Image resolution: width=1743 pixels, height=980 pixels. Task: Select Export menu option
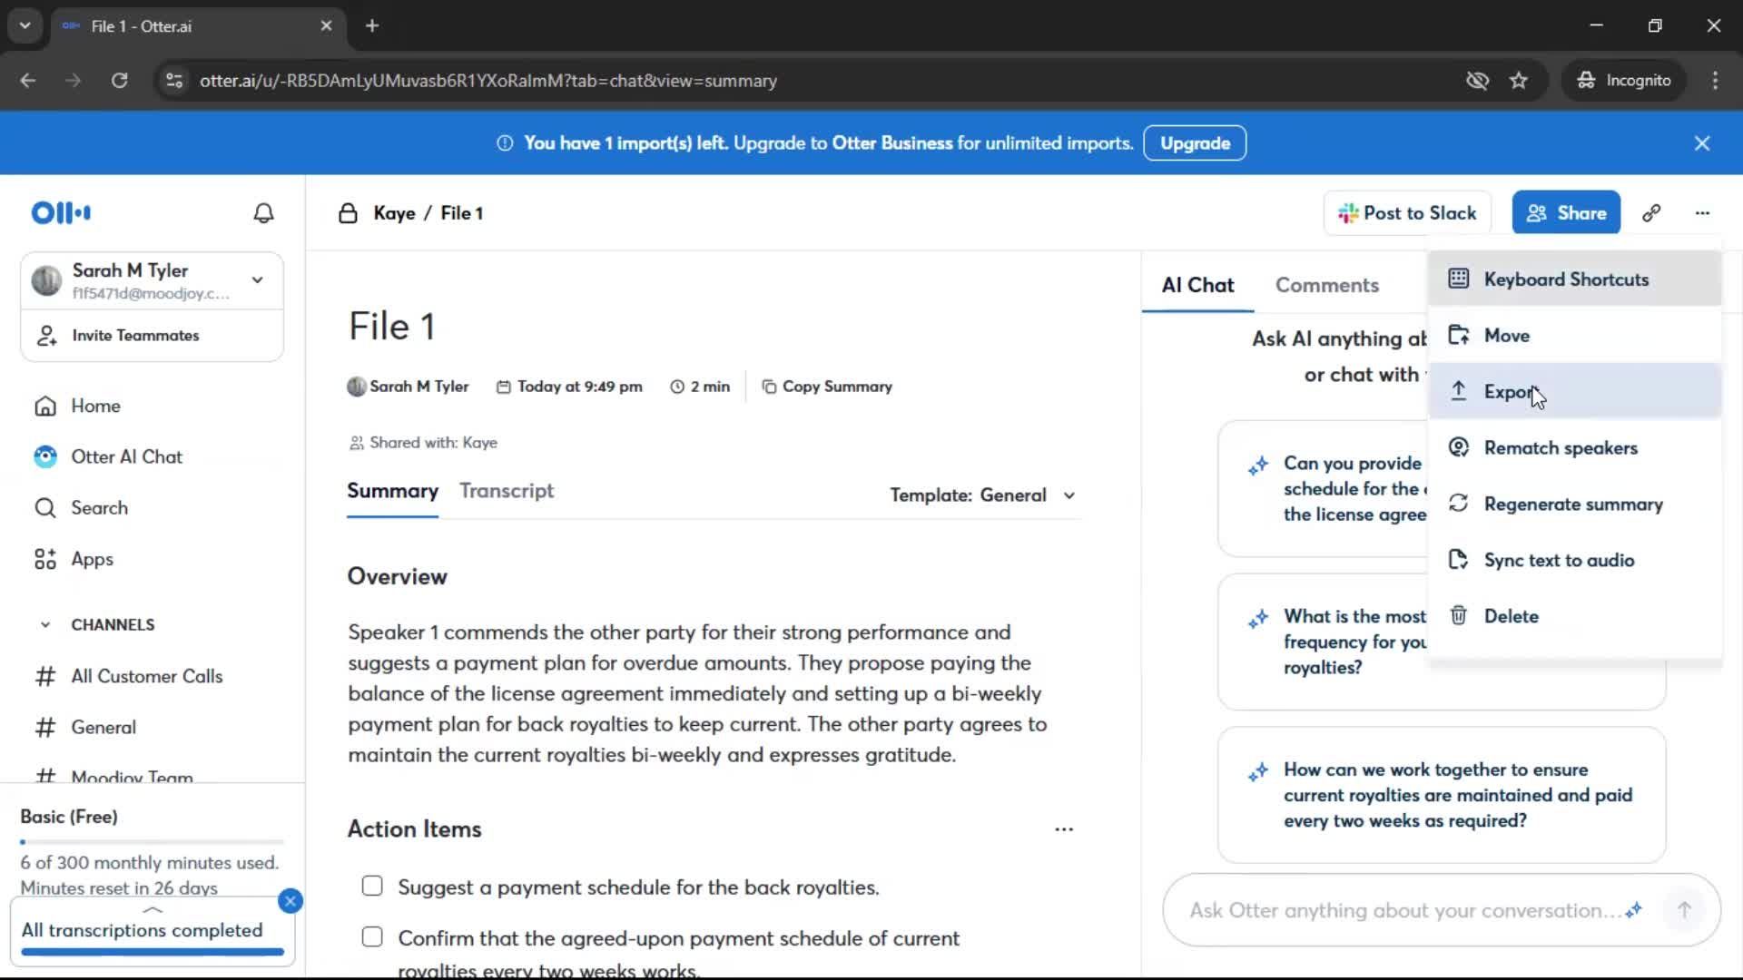pos(1575,392)
